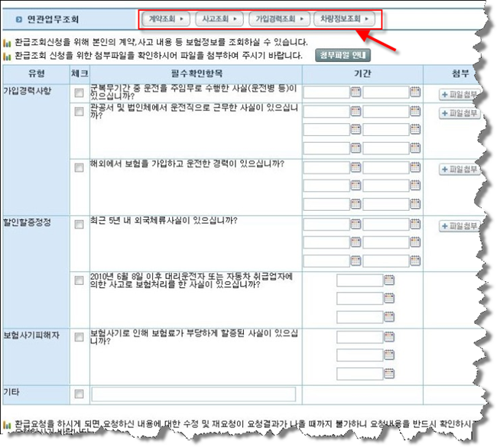The image size is (497, 447).
Task: Open the 사고조회 lookup button
Action: coord(219,19)
